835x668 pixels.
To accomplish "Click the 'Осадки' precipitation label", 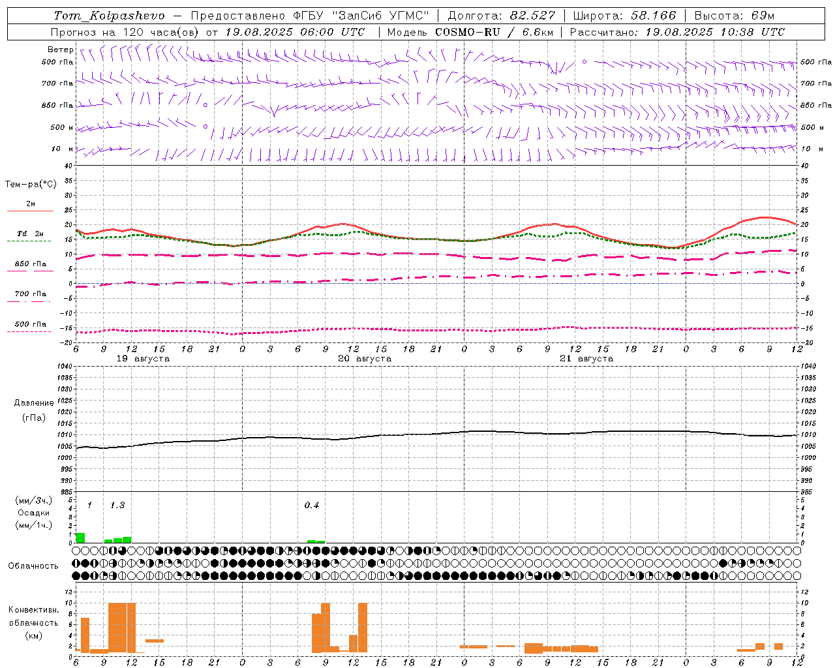I will point(34,513).
